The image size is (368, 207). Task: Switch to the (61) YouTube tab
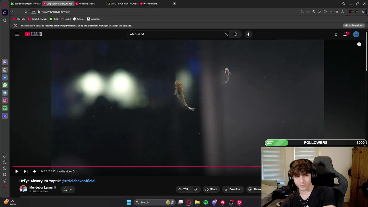pyautogui.click(x=150, y=3)
